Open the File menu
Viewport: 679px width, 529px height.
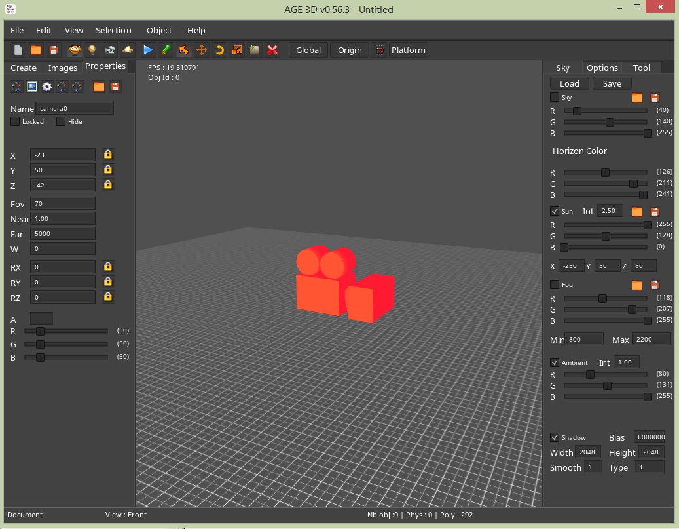point(17,30)
